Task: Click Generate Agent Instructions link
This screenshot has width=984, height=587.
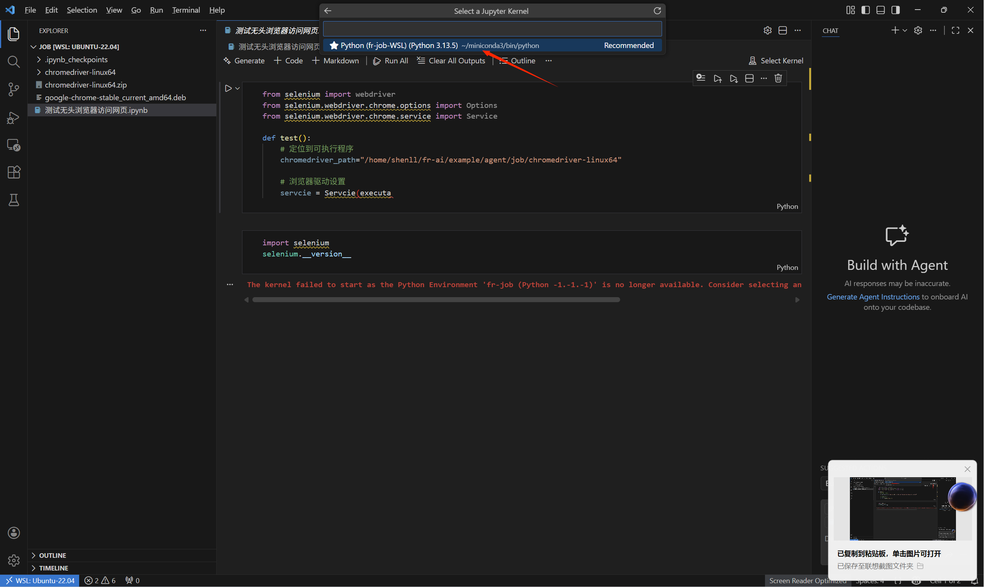Action: pyautogui.click(x=873, y=297)
